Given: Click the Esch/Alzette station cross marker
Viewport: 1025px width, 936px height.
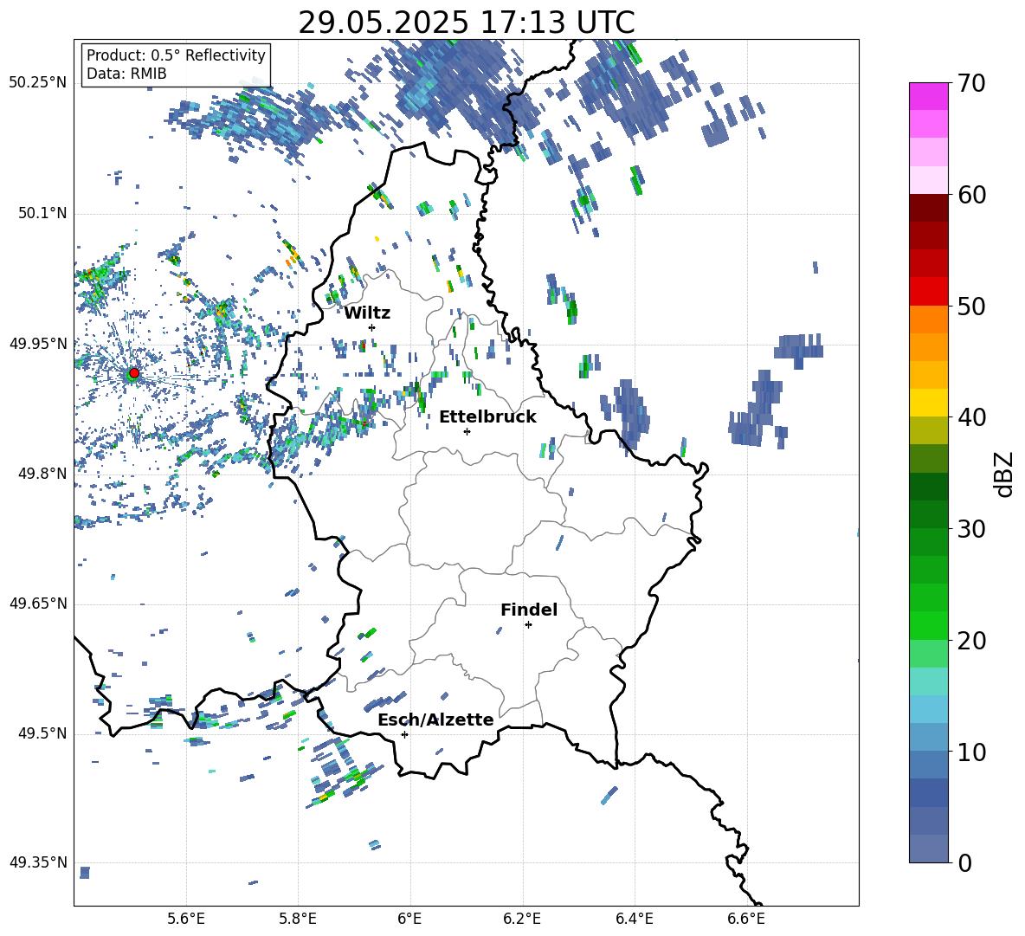Looking at the screenshot, I should click(404, 734).
